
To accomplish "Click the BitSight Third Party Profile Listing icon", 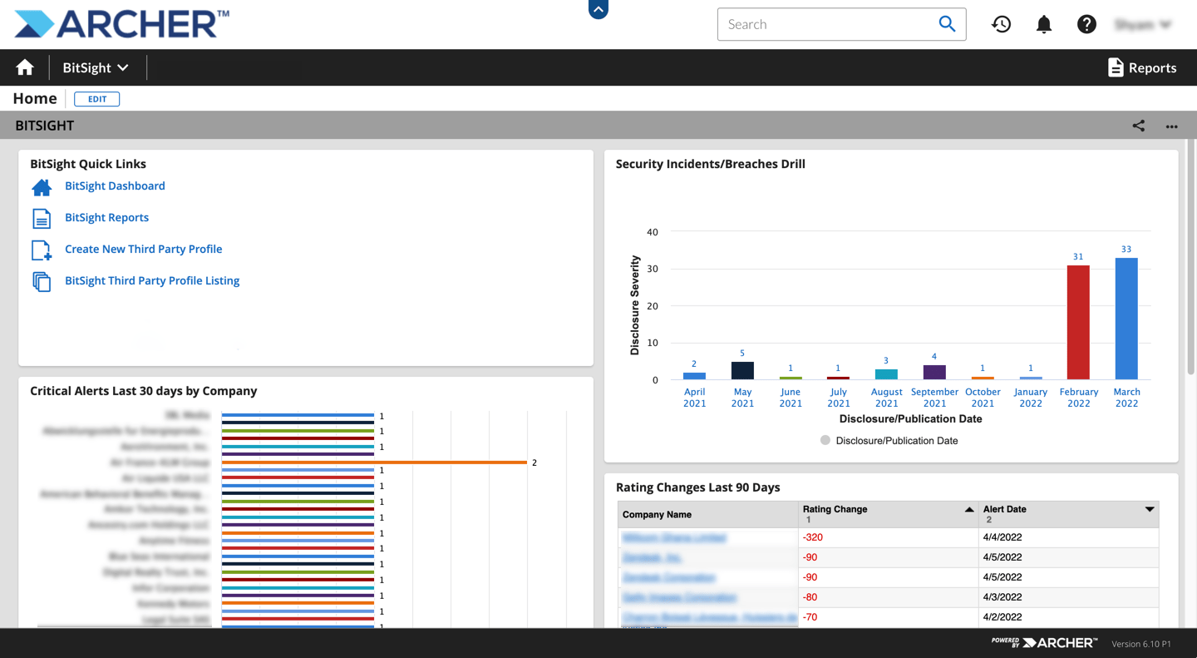I will 42,281.
